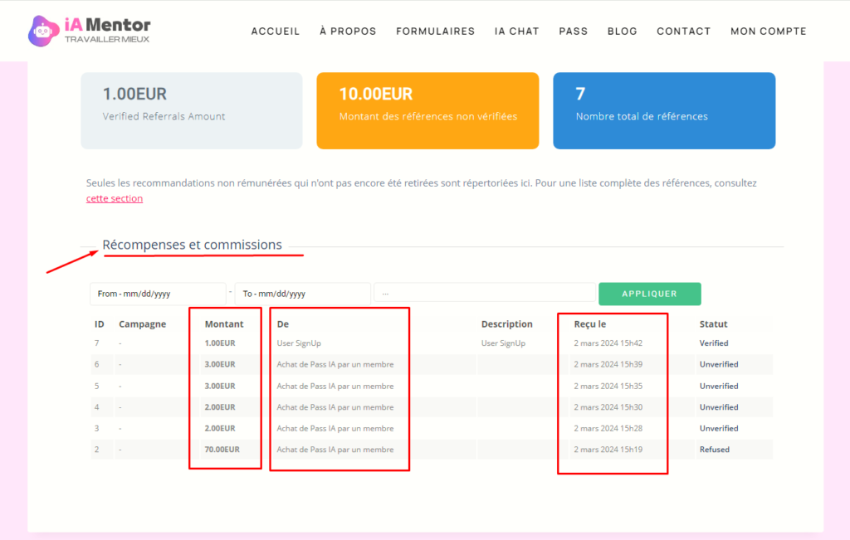Open the CONTACT page

pyautogui.click(x=684, y=32)
